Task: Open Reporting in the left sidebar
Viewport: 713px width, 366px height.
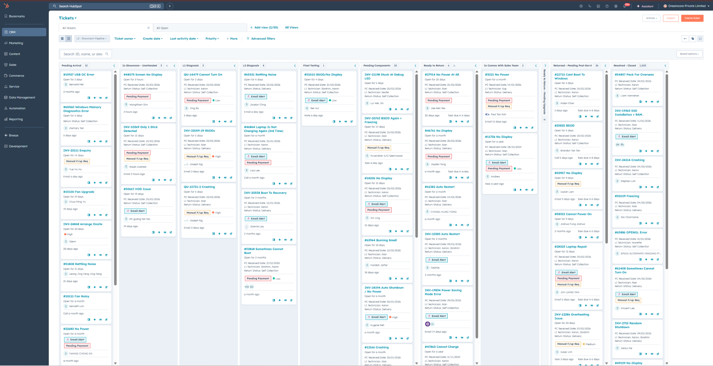Action: (16, 119)
